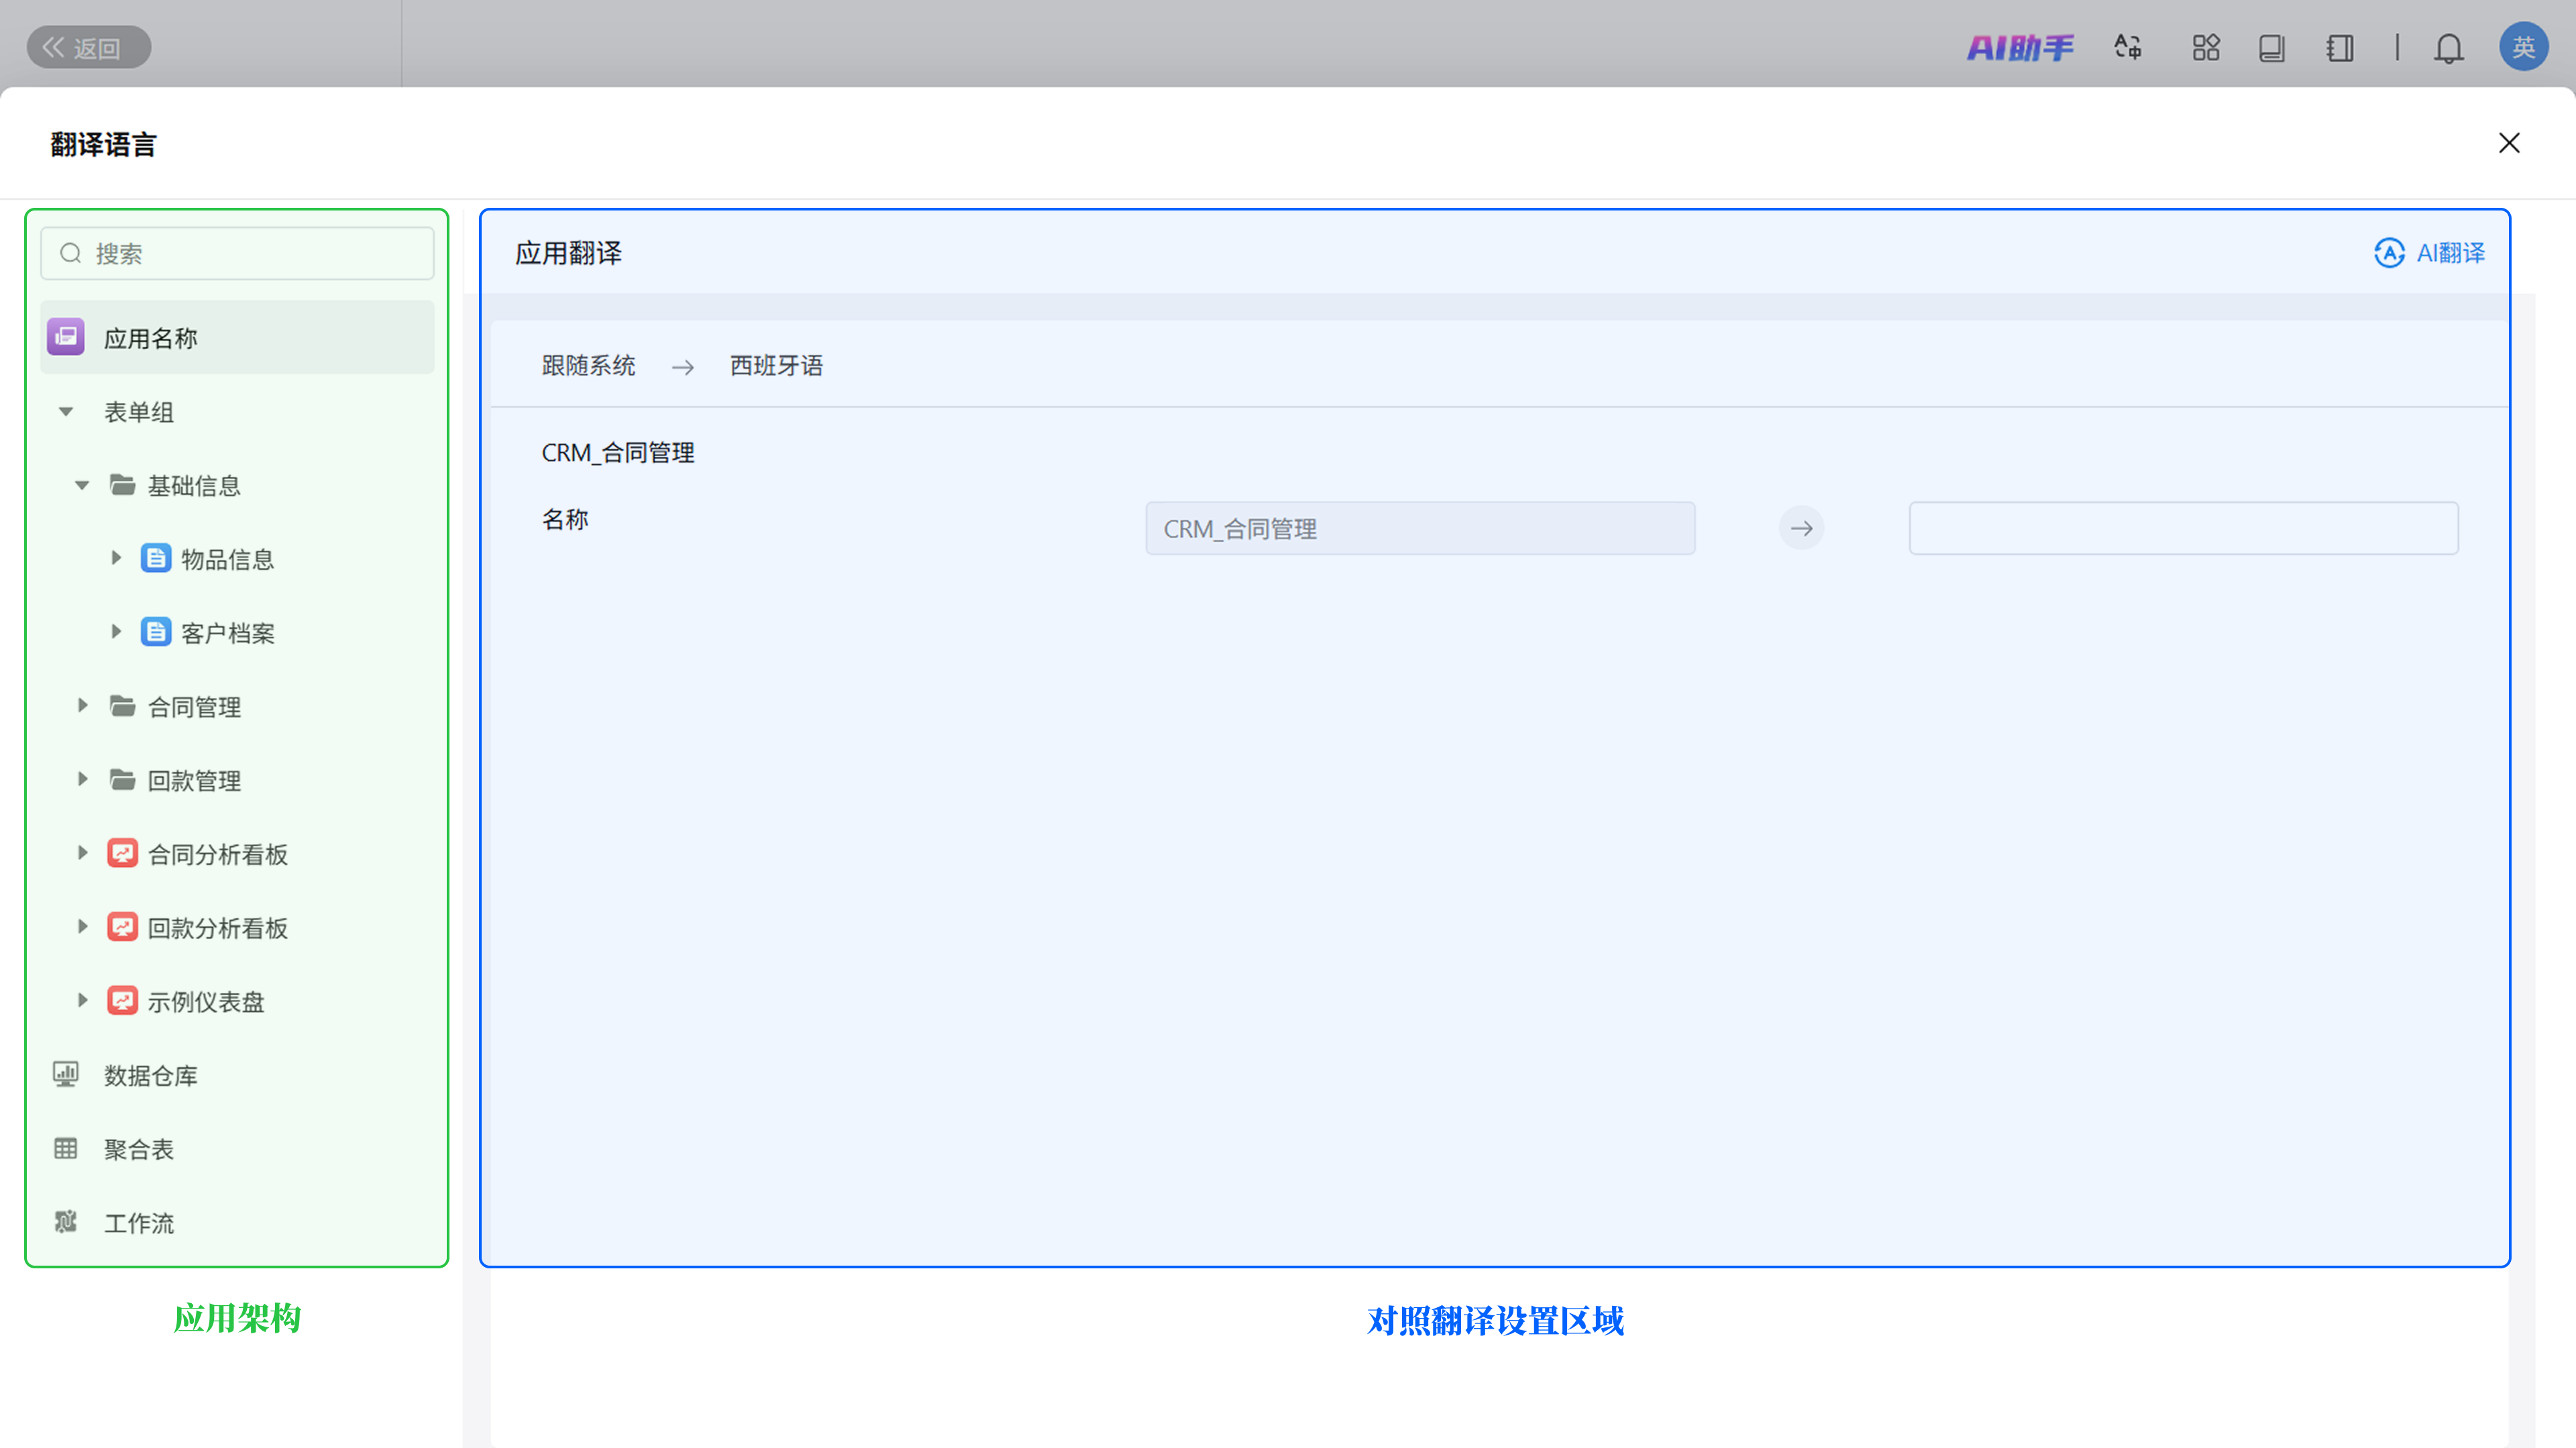Open the apps grid icon in header
This screenshot has height=1448, width=2576.
pos(2205,47)
